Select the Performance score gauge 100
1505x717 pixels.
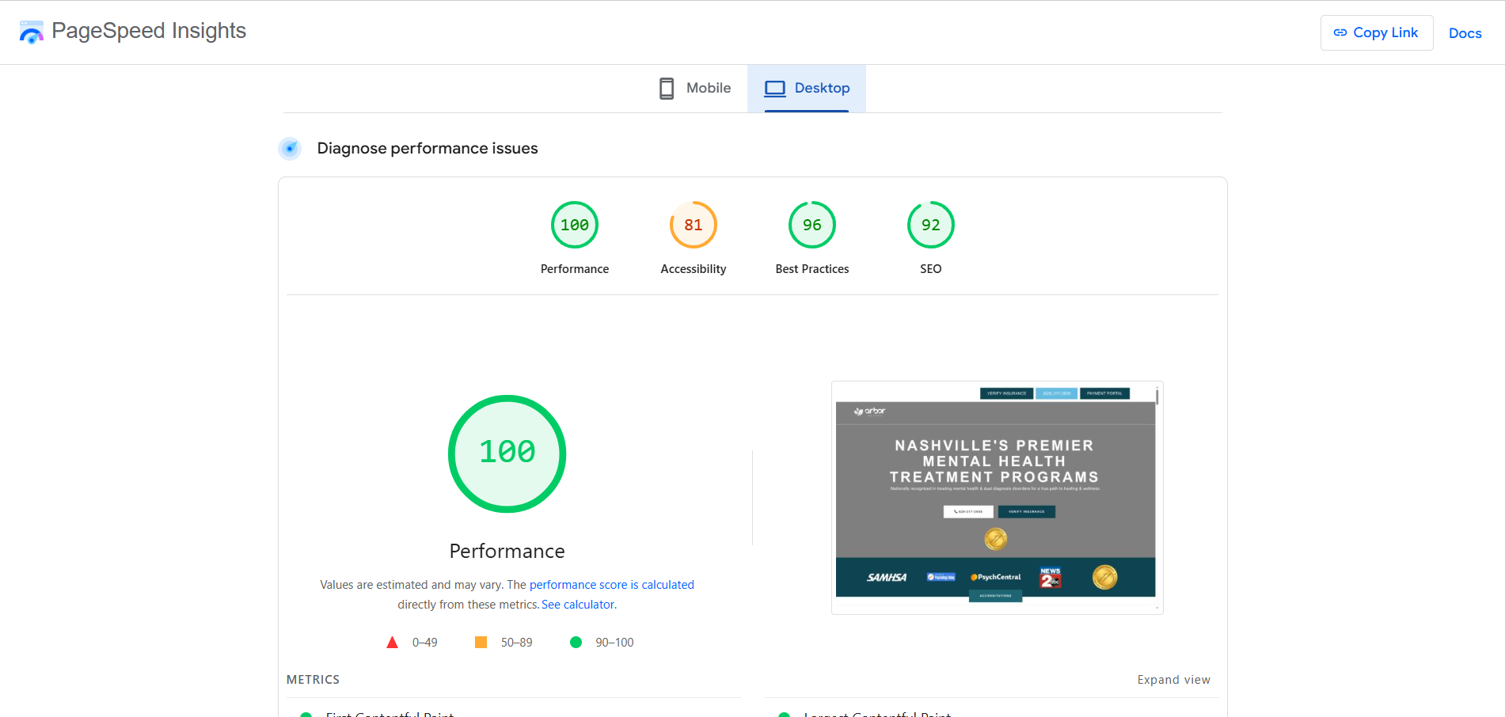pos(574,225)
